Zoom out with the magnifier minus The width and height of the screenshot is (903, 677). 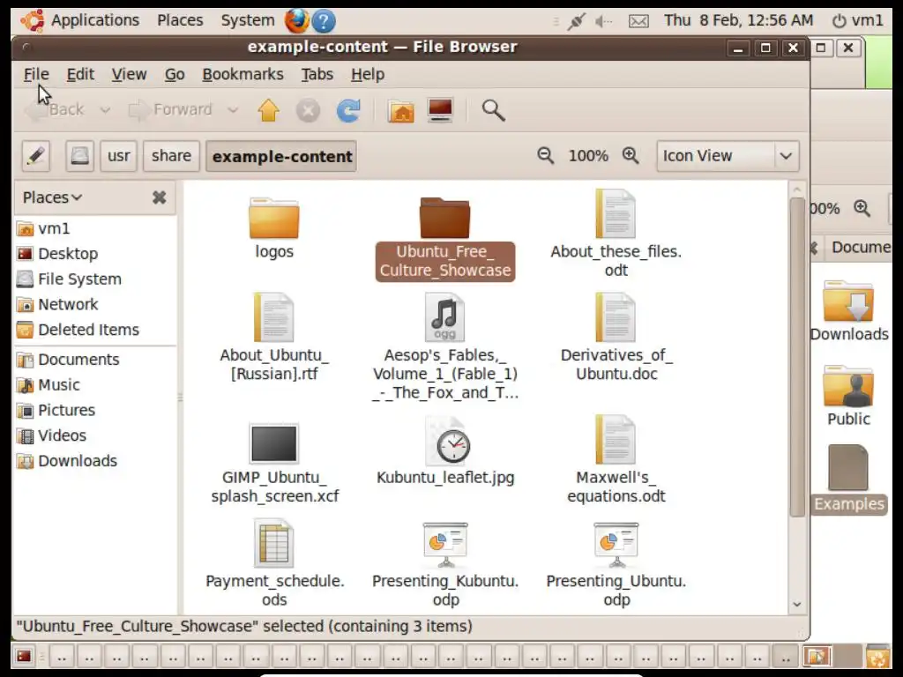[x=545, y=155]
